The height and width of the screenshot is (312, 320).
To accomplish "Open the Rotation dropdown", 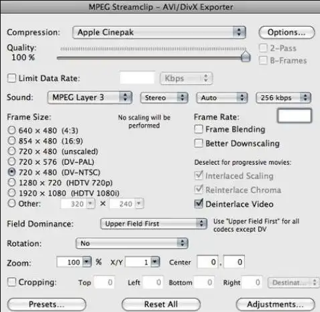I will (x=132, y=243).
